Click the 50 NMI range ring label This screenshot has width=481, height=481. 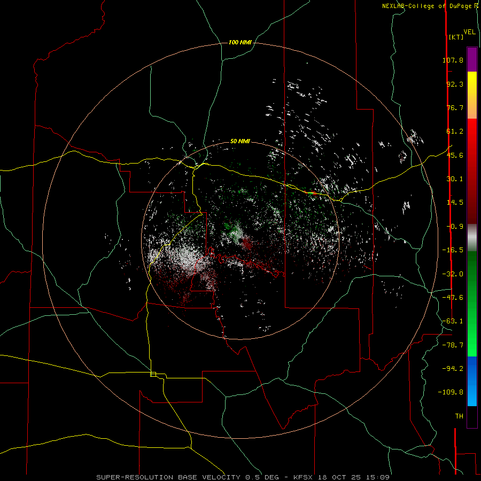coord(240,142)
